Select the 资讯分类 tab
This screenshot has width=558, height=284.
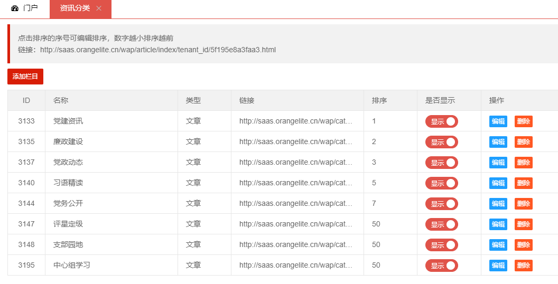click(75, 8)
